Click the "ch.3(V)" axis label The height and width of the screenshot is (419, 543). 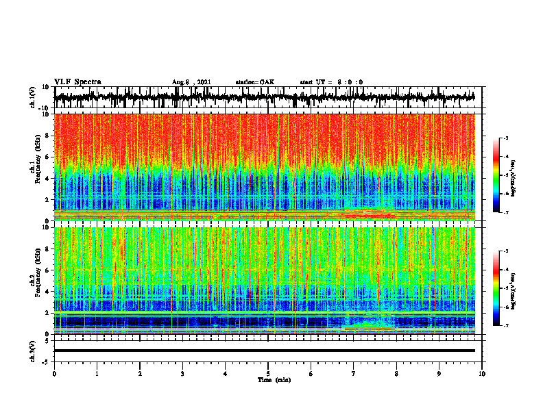tap(33, 351)
